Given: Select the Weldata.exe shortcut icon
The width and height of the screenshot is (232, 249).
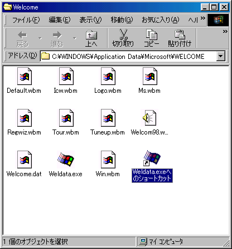Looking at the screenshot, I should [x=152, y=158].
